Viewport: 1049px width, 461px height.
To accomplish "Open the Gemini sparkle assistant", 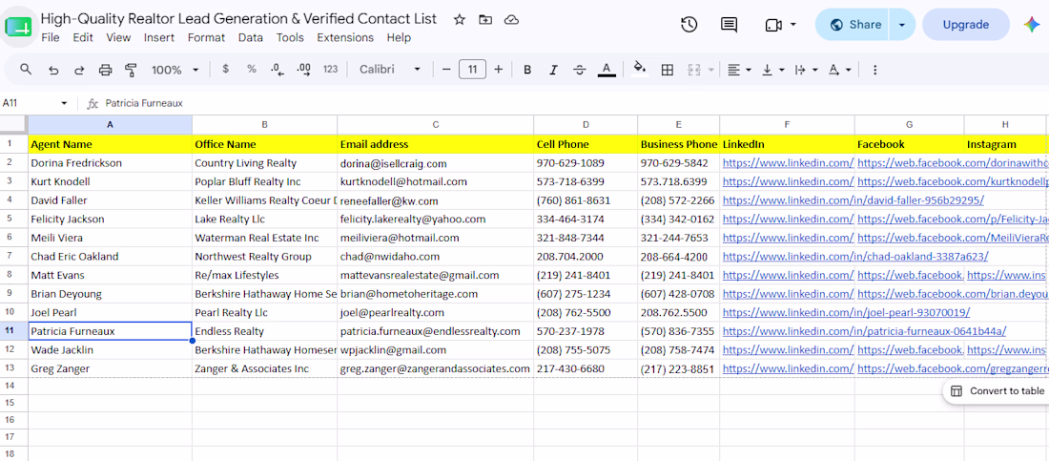I will click(1031, 25).
